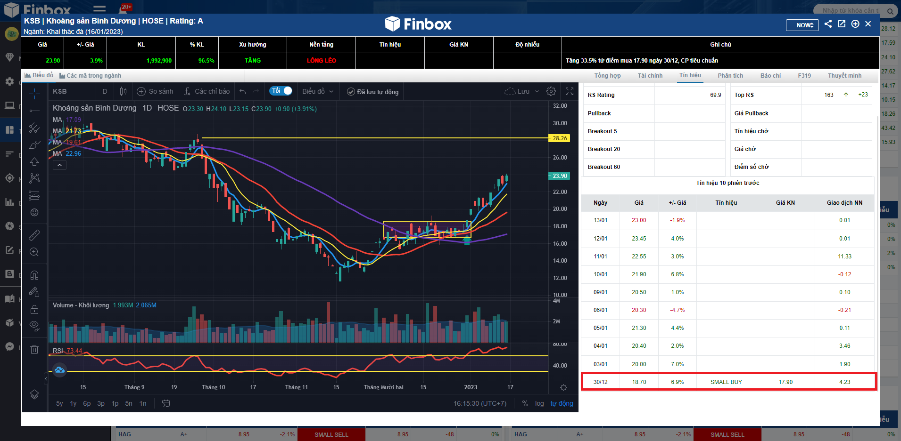Toggle tự động auto scale
Screen dimensions: 901x441
562,403
